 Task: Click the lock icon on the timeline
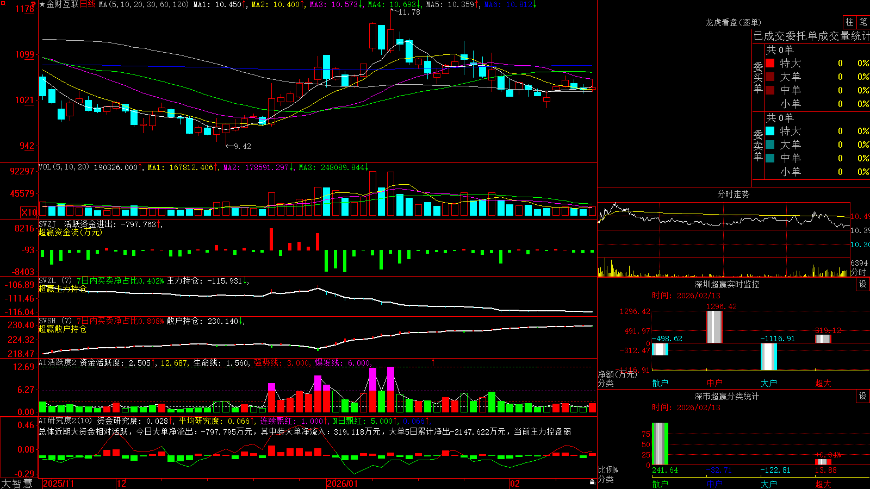coord(592,482)
